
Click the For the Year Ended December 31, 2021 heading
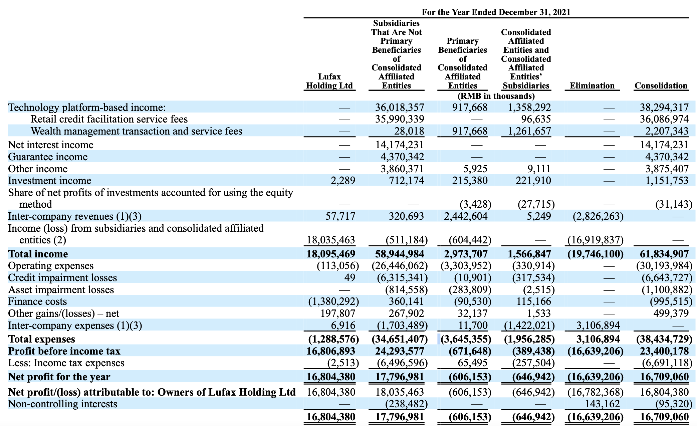(496, 12)
